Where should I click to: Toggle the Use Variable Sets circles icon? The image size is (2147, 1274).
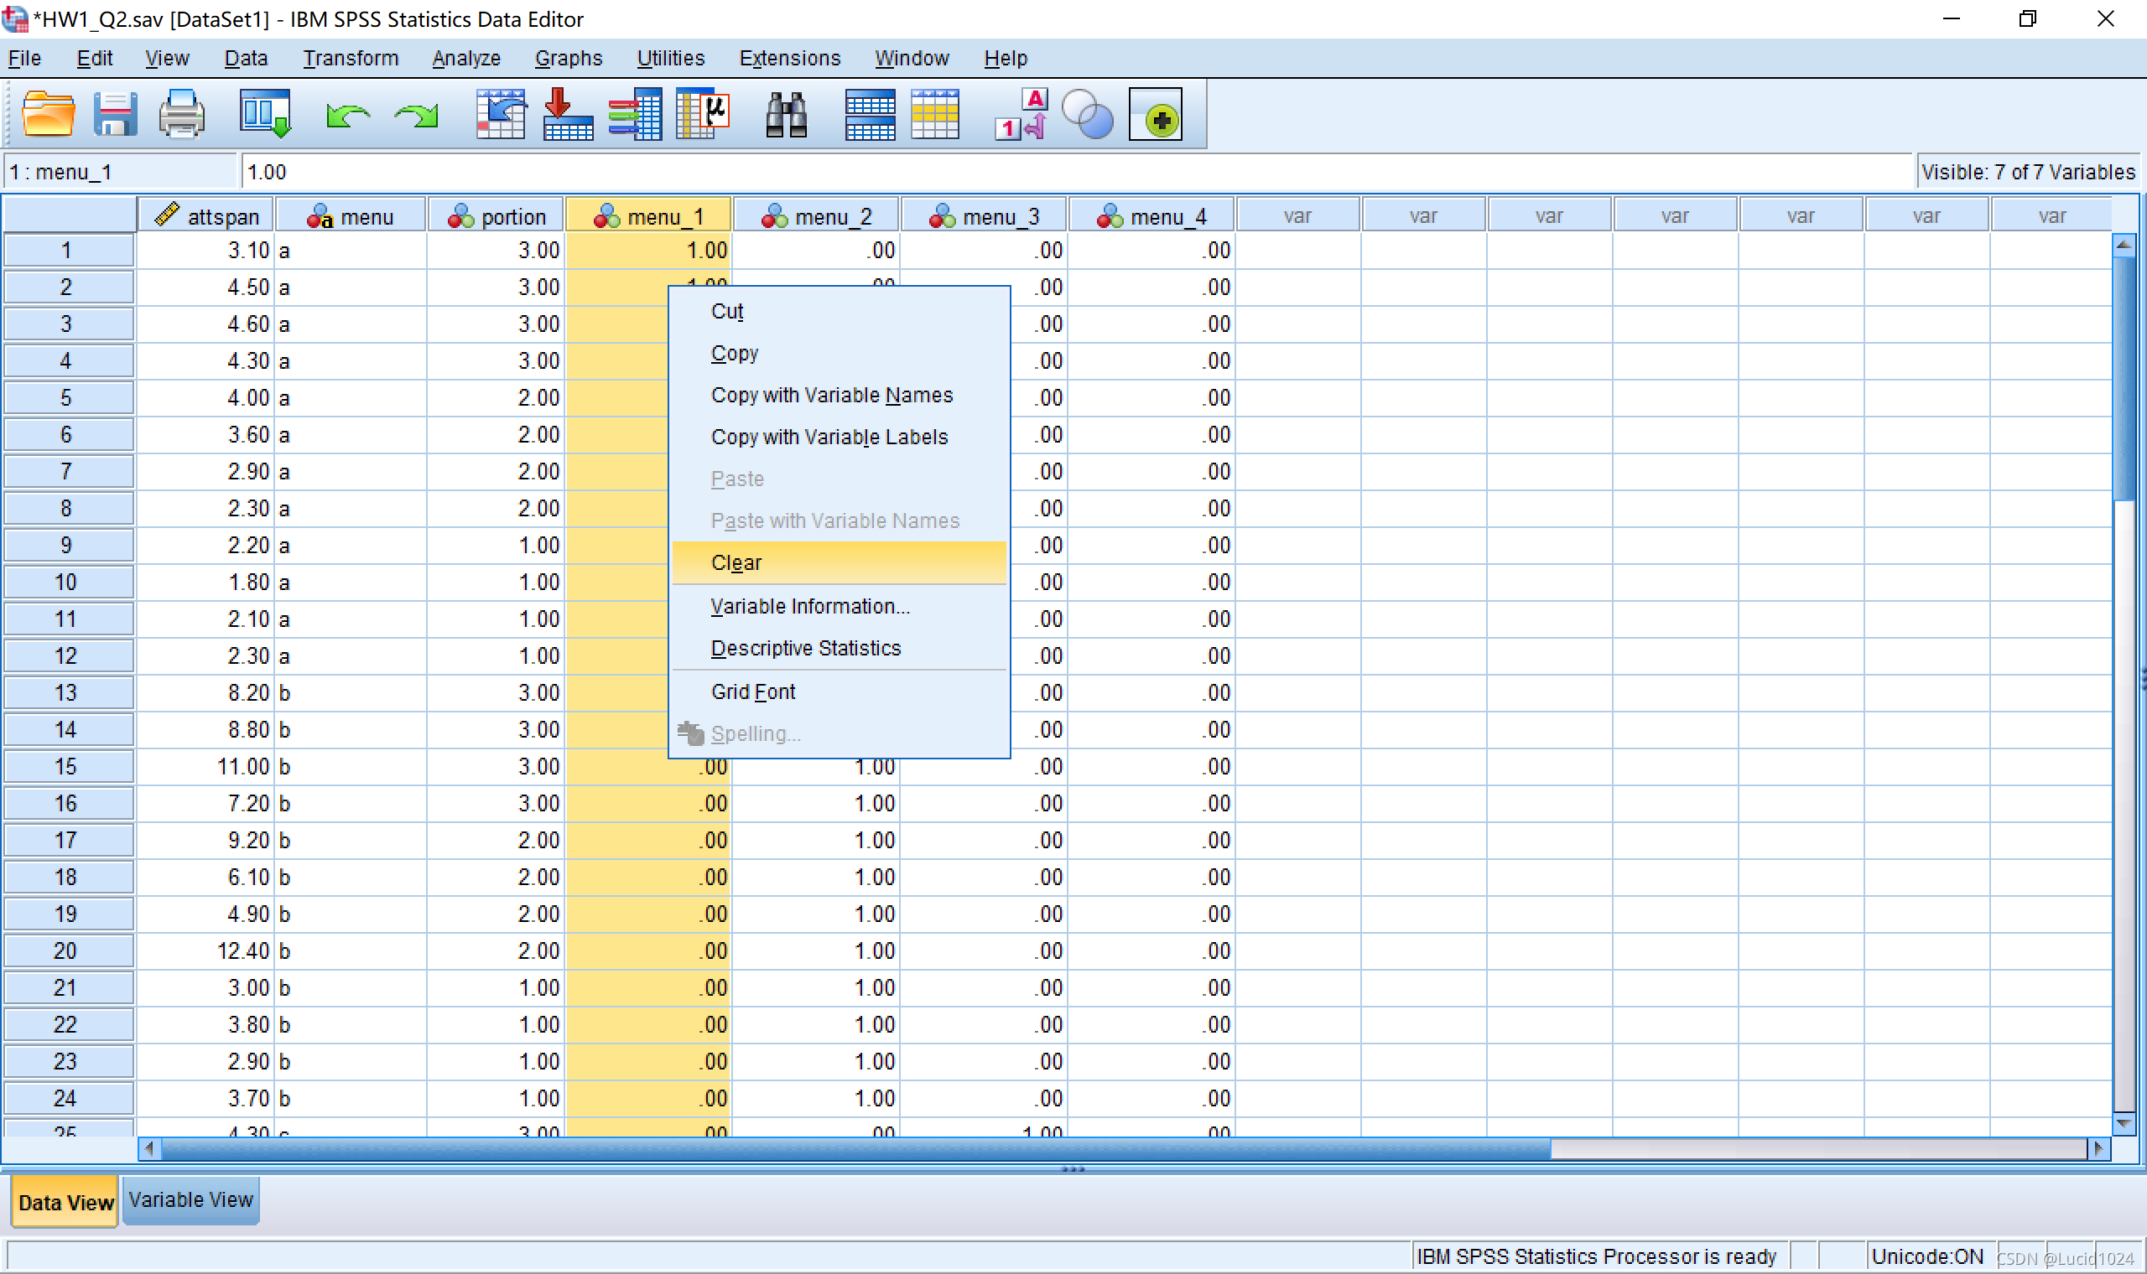(x=1087, y=114)
